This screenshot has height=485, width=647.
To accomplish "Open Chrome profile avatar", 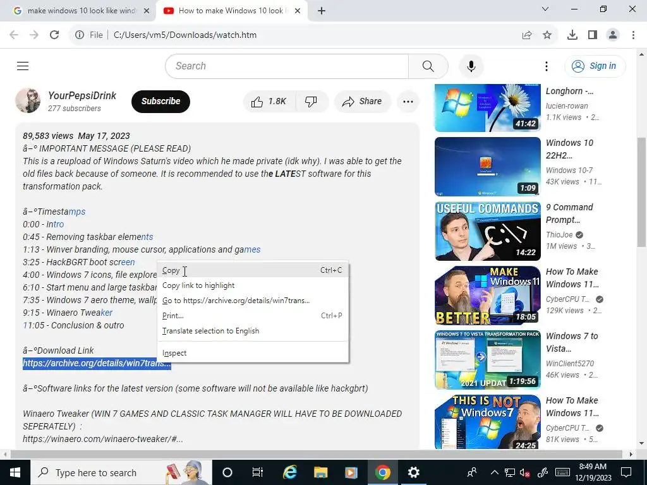I will 613,35.
